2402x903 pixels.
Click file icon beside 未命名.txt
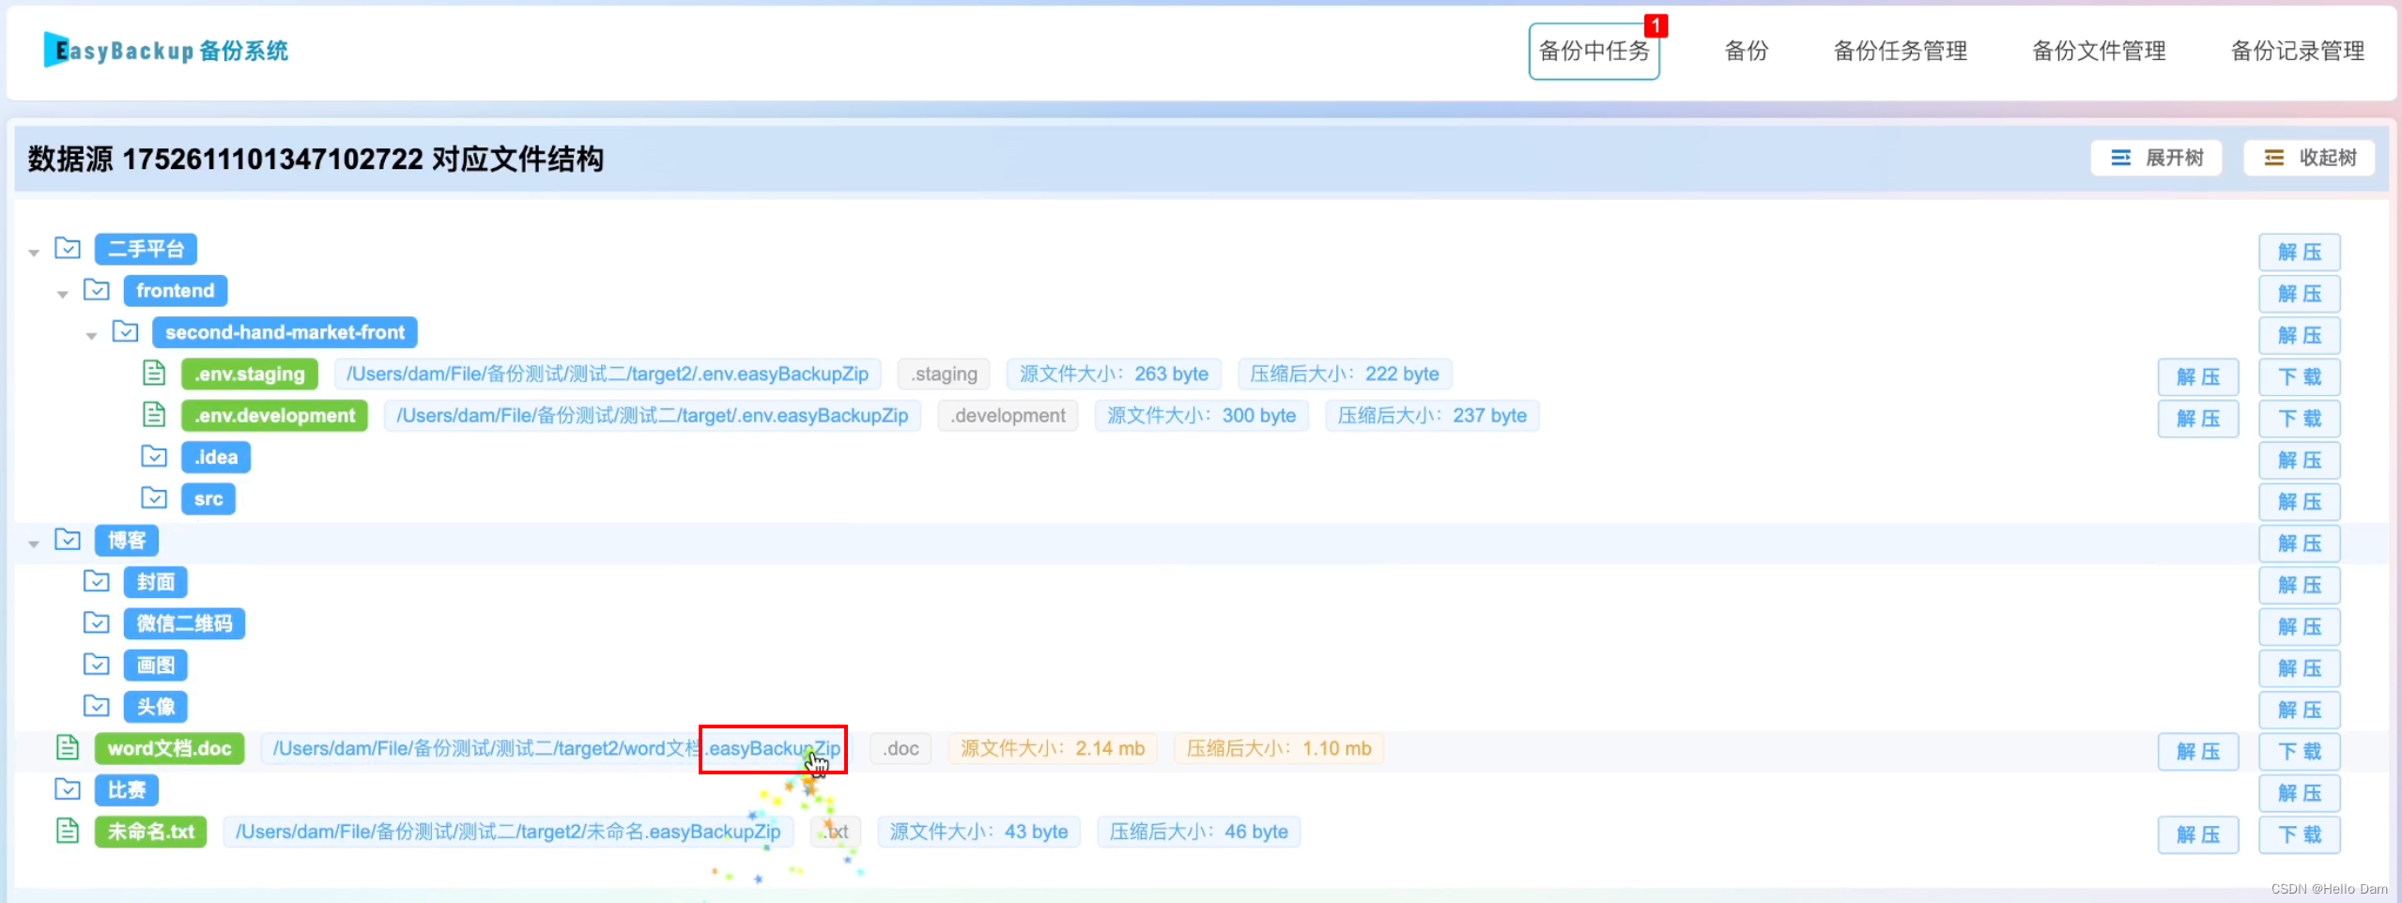coord(68,831)
